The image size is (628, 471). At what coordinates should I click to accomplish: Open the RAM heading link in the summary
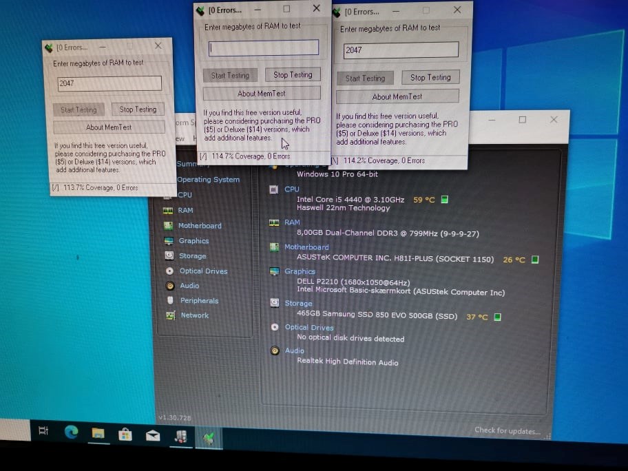point(293,222)
